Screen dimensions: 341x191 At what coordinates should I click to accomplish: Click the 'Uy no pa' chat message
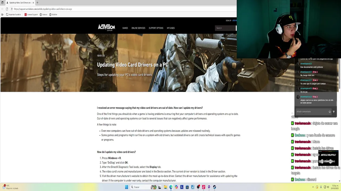tap(304, 92)
